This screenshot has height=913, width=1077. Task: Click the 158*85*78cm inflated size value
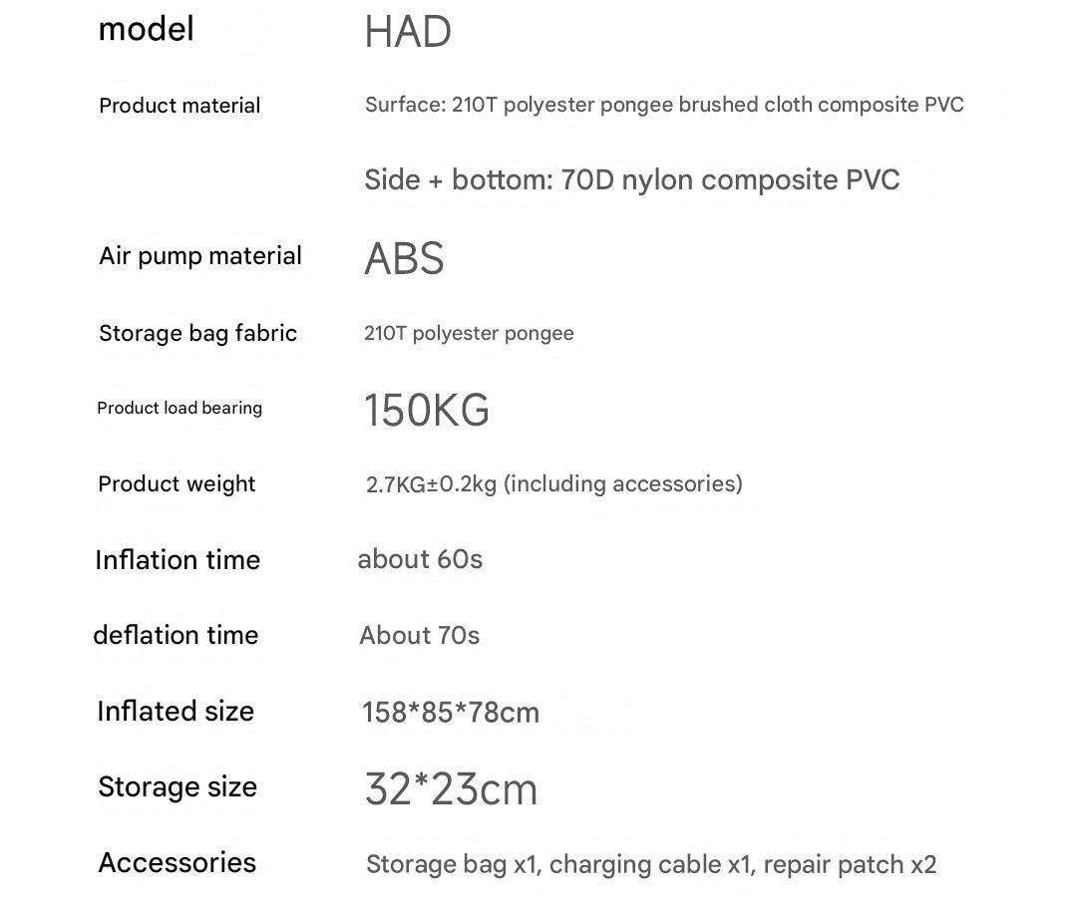[x=450, y=713]
